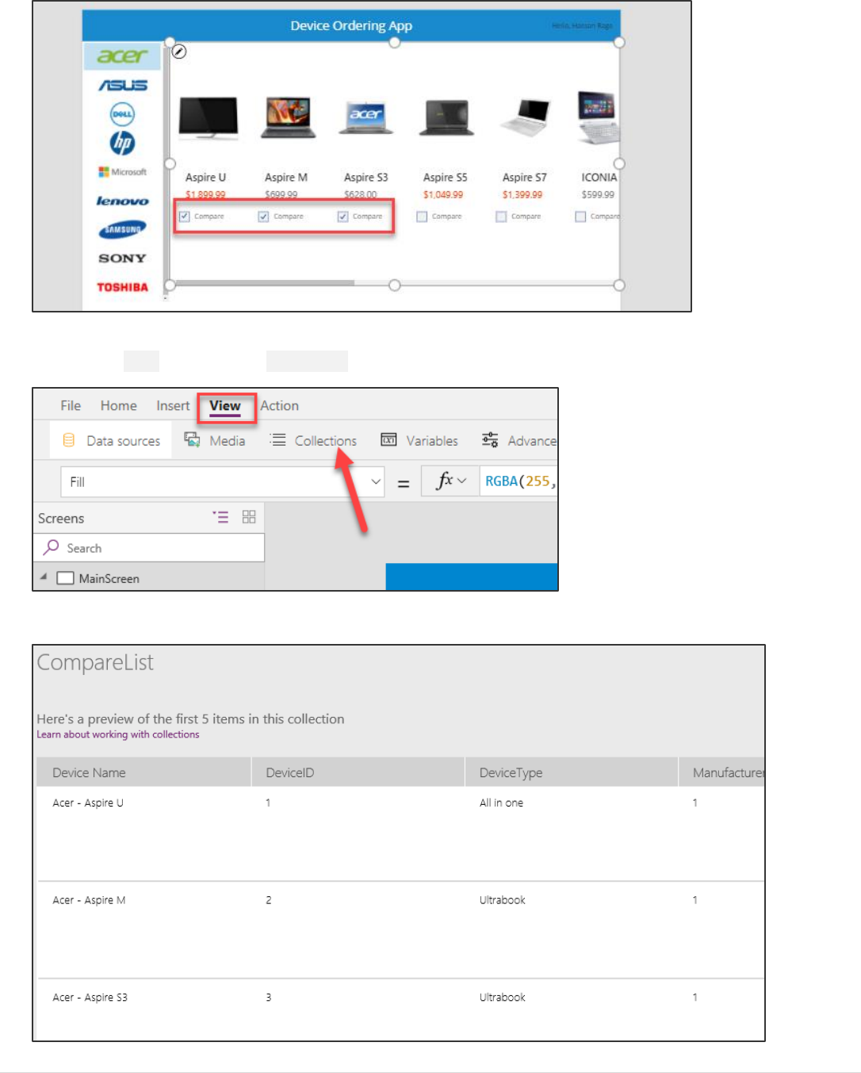The width and height of the screenshot is (861, 1073).
Task: Open the Variables option
Action: click(x=419, y=440)
